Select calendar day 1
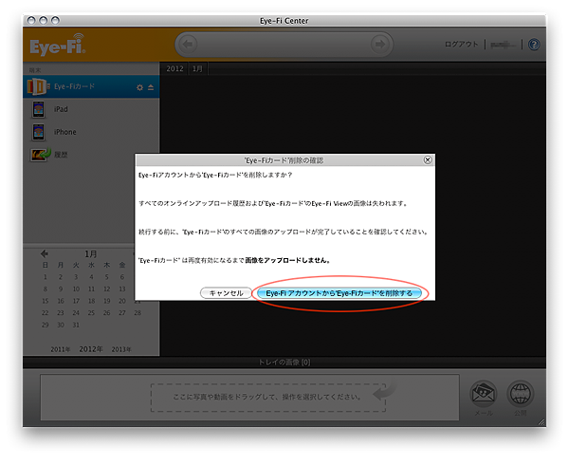Screen dimensions: 569x466 [x=45, y=277]
